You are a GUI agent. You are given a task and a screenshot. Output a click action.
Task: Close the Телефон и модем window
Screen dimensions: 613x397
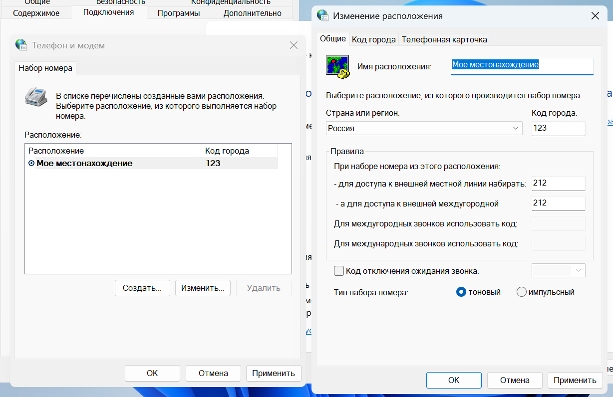[294, 45]
